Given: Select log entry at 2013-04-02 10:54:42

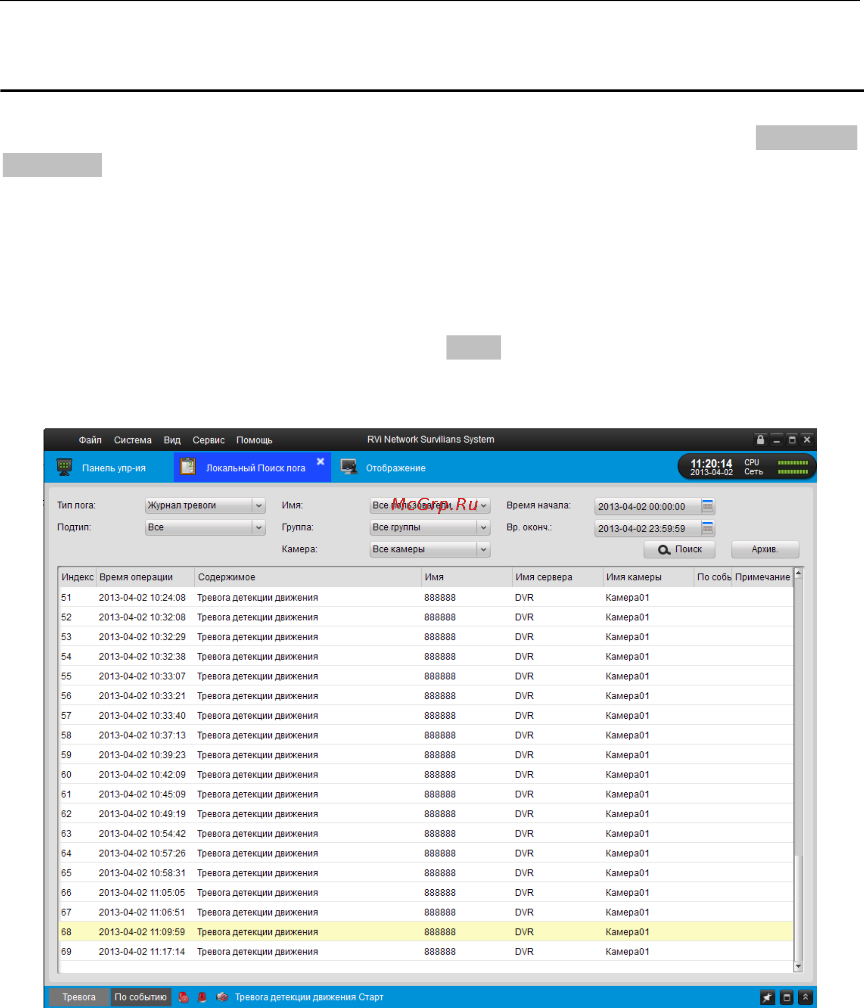Looking at the screenshot, I should (x=426, y=833).
